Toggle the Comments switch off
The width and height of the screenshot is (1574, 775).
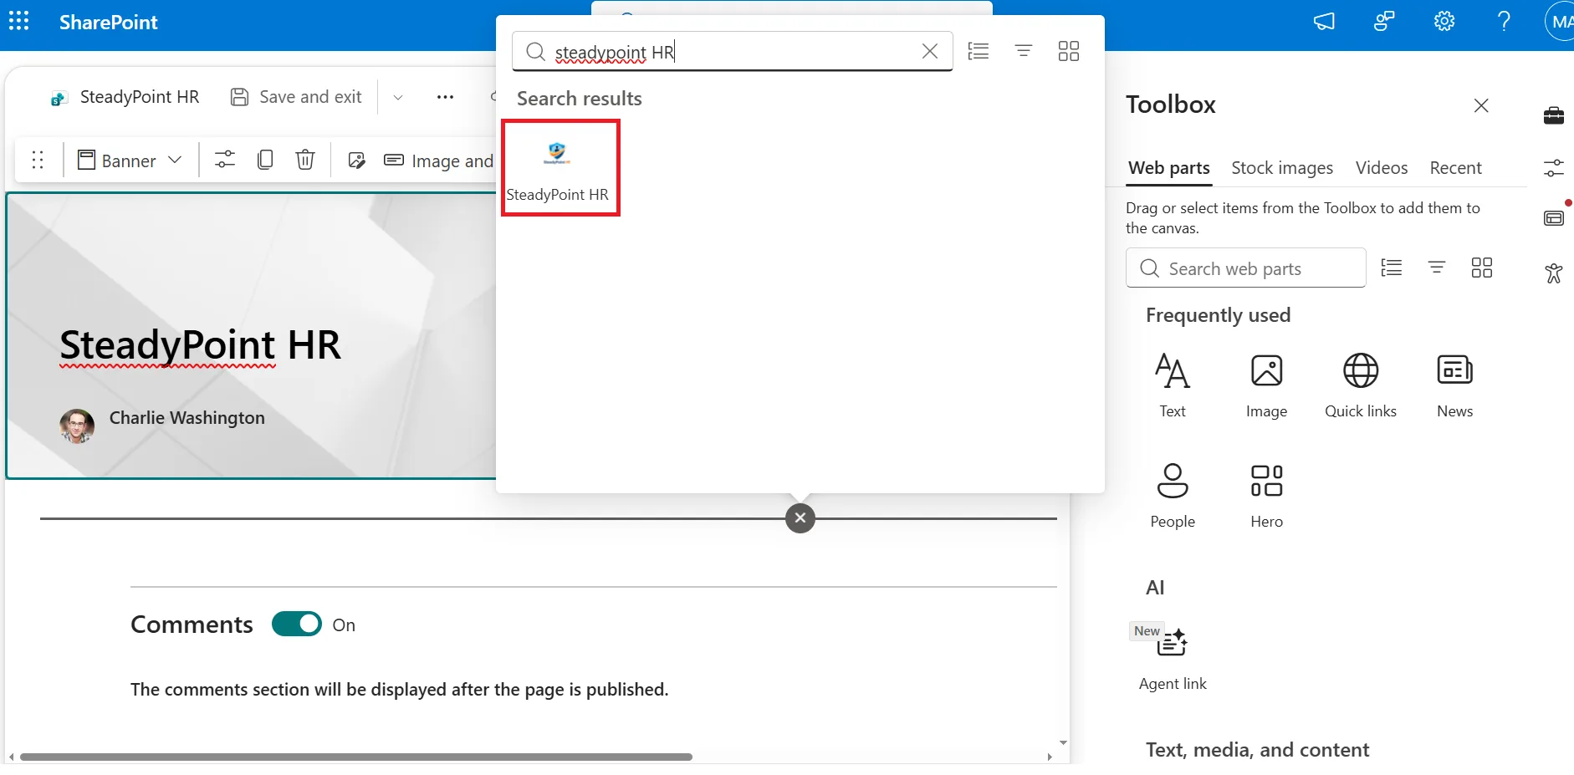pos(297,625)
